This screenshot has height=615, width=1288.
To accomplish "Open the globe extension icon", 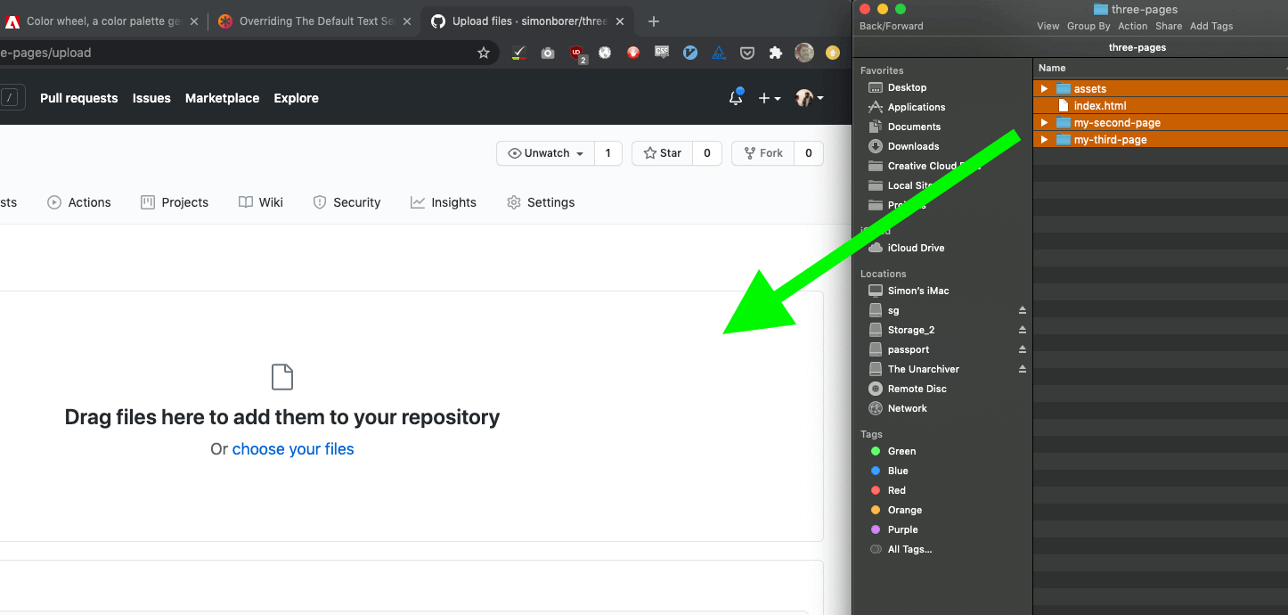I will coord(605,53).
